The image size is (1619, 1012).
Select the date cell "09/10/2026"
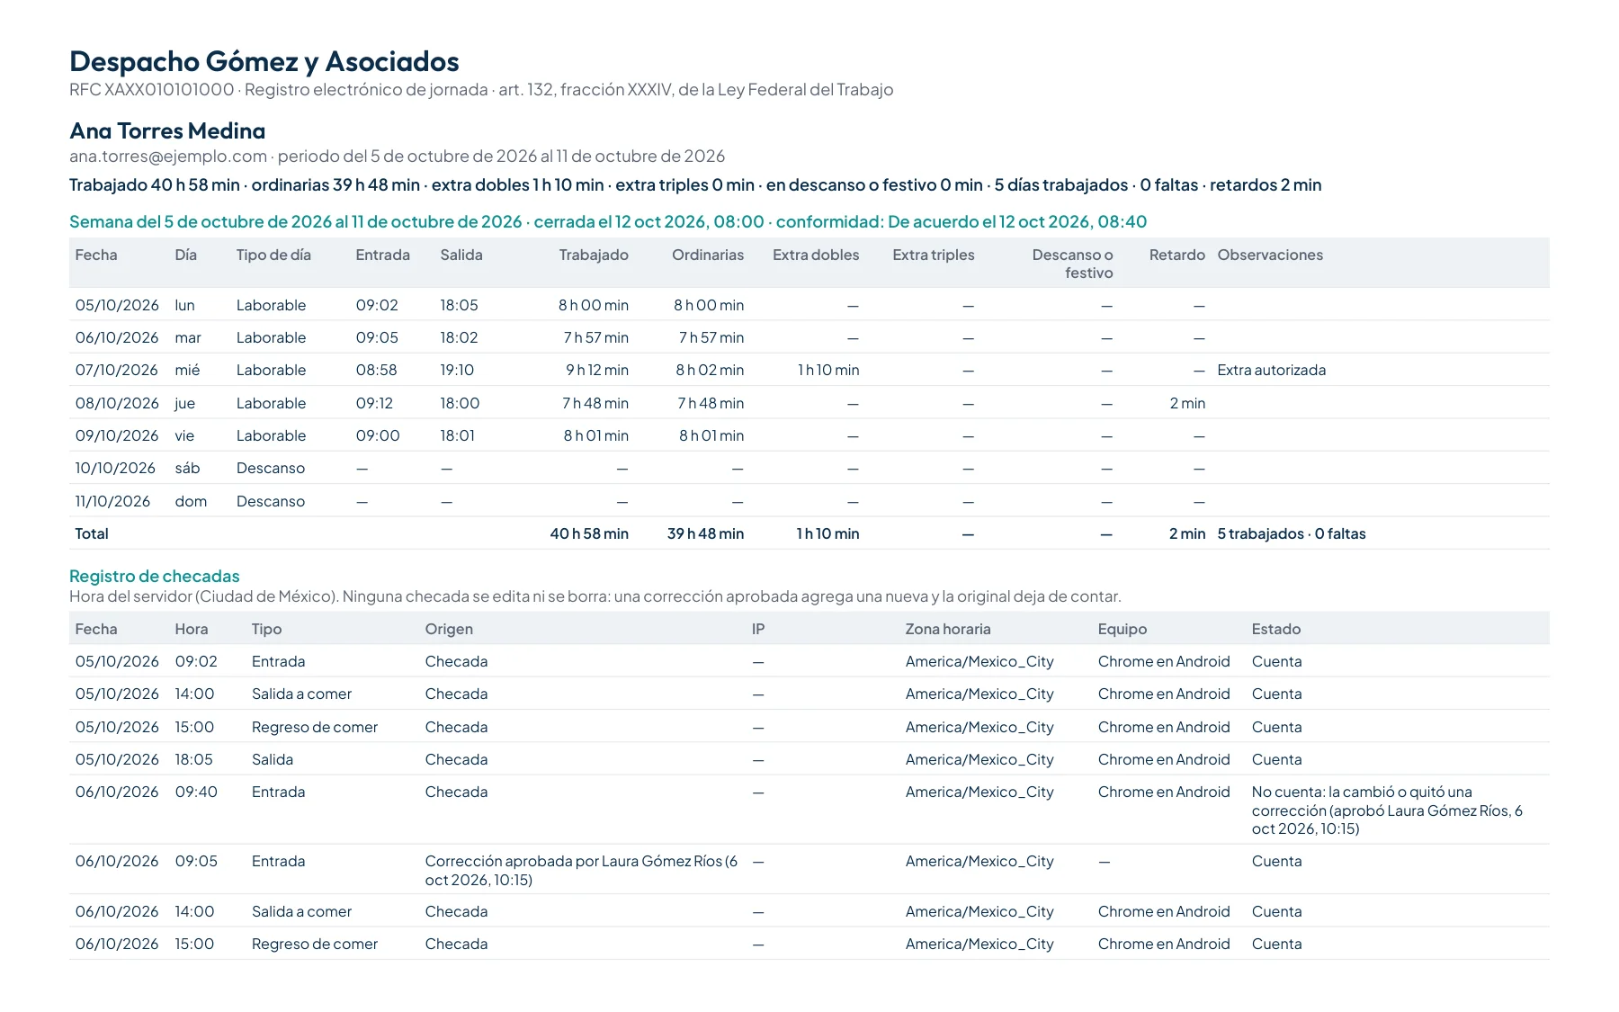[x=117, y=436]
